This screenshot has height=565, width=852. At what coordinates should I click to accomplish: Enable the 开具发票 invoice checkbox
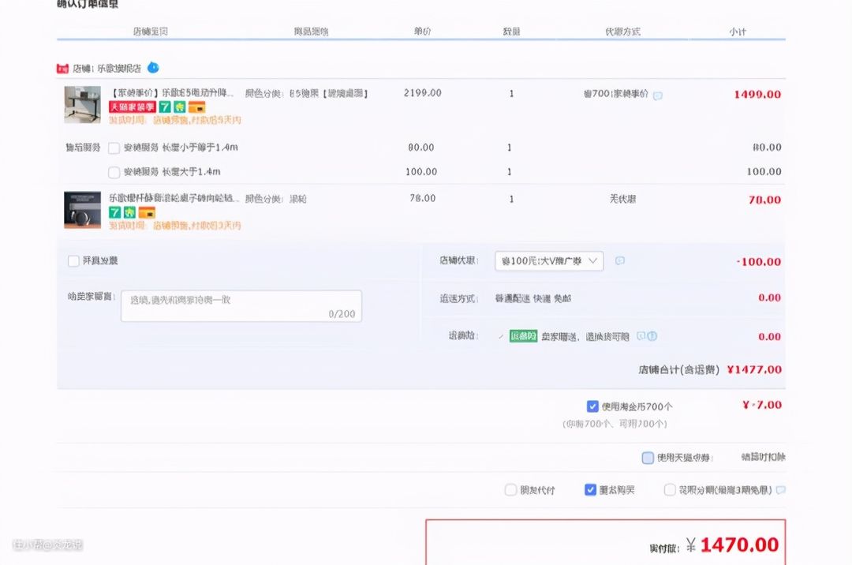tap(74, 260)
